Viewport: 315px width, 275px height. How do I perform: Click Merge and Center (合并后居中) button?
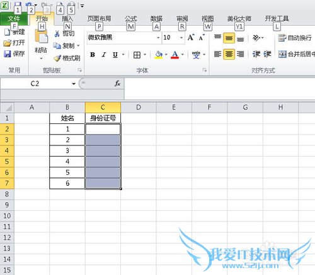click(296, 54)
